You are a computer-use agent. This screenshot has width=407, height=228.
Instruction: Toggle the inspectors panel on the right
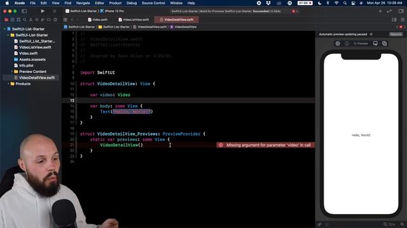point(401,11)
